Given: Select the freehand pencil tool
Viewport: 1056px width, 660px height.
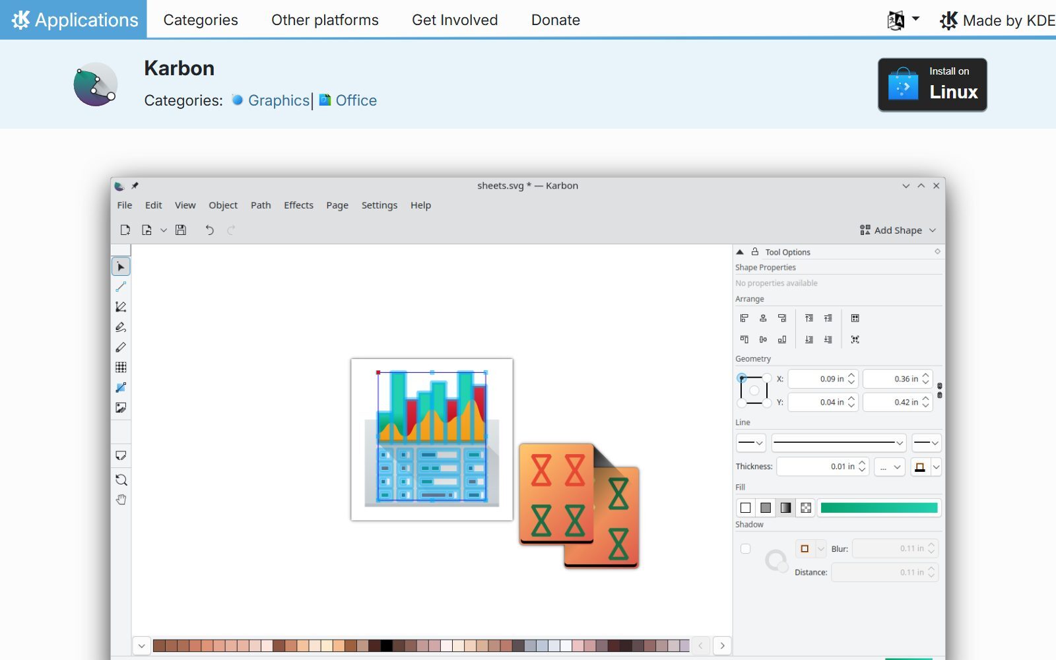Looking at the screenshot, I should click(x=121, y=347).
